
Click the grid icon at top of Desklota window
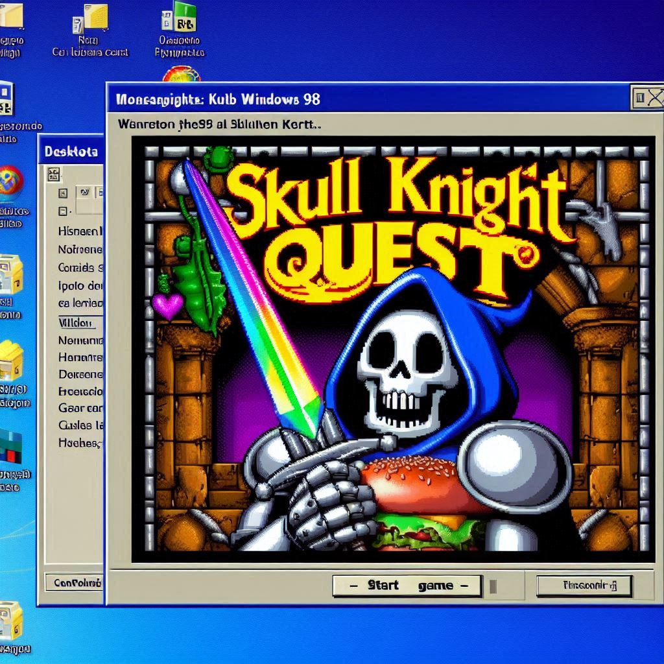tap(54, 174)
